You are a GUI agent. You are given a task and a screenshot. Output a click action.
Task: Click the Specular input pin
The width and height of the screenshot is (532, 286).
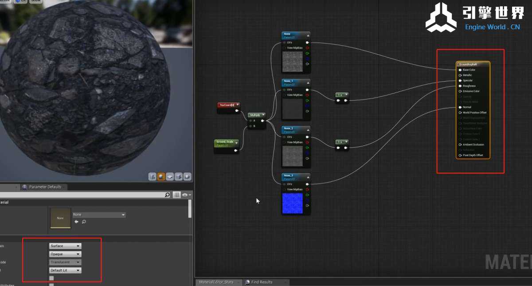point(460,81)
